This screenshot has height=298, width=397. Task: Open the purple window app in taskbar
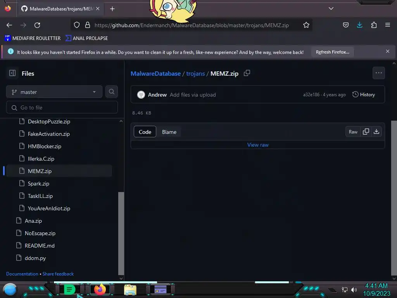pyautogui.click(x=161, y=289)
